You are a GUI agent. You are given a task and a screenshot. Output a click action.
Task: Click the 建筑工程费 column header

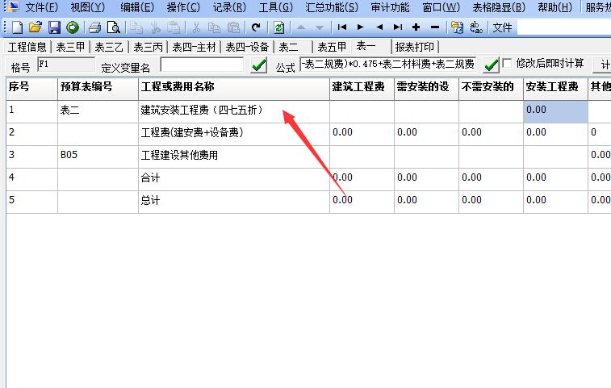(x=362, y=89)
